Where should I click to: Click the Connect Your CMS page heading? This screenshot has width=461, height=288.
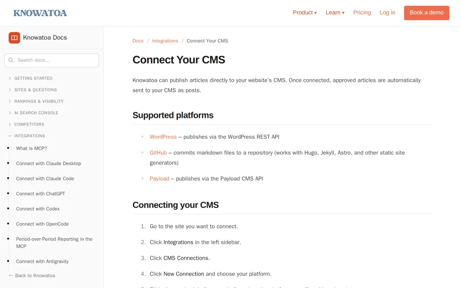tap(179, 60)
